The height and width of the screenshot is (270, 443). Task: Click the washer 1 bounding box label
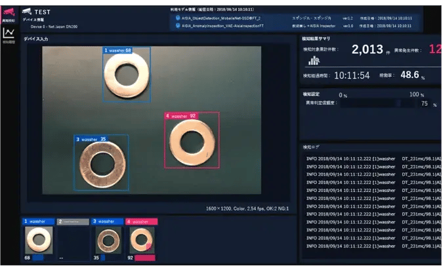(118, 50)
